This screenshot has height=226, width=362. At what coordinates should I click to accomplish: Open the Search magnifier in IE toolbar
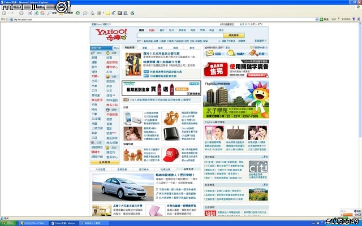pyautogui.click(x=49, y=13)
